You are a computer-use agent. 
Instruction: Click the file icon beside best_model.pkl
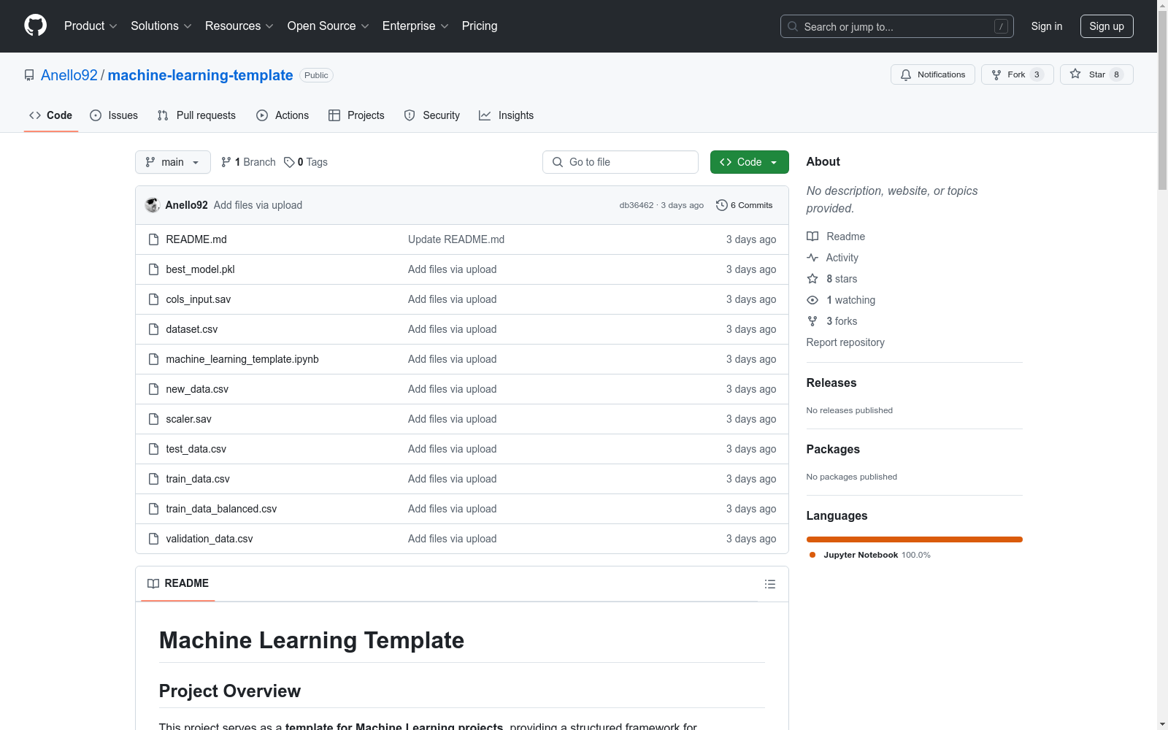pyautogui.click(x=153, y=269)
